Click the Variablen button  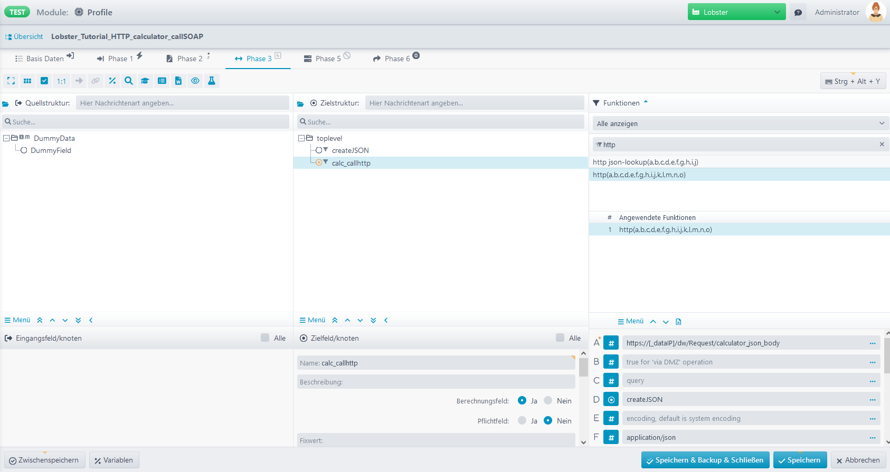point(114,460)
